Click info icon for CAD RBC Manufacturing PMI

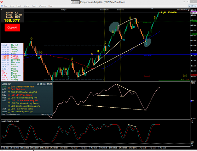point(9,92)
